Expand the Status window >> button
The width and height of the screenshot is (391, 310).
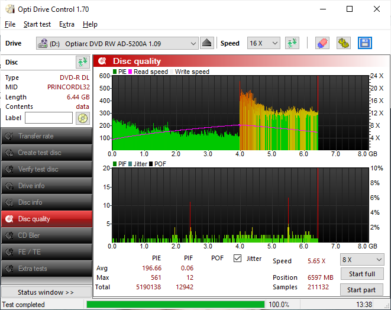point(46,292)
